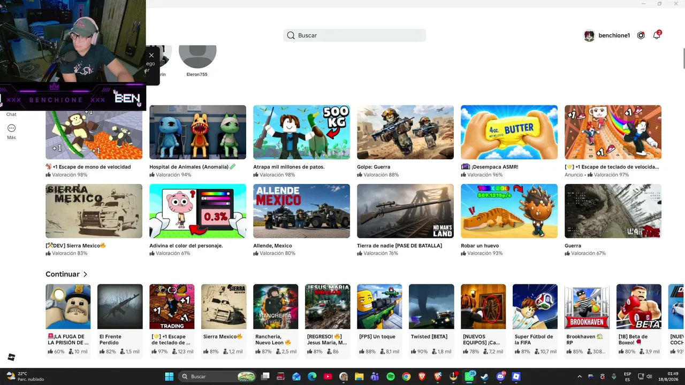The height and width of the screenshot is (385, 685).
Task: Open WhatsApp from the taskbar
Action: [469, 376]
